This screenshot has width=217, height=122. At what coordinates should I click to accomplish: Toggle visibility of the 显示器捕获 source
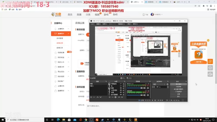121,94
